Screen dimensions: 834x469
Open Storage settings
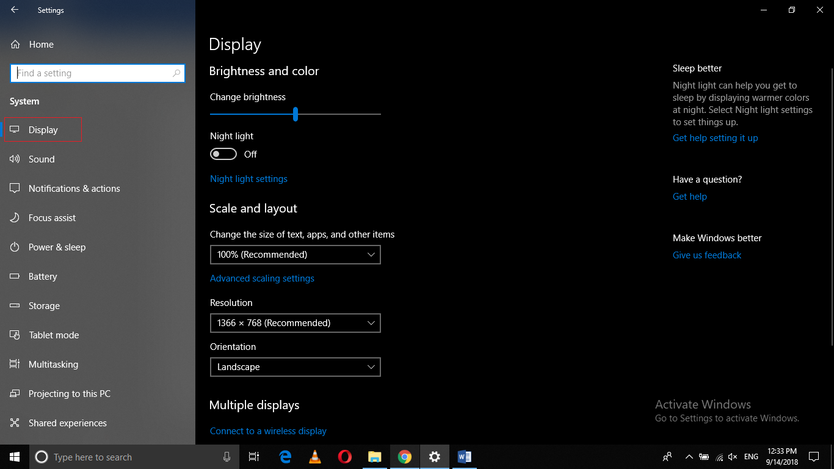click(x=45, y=305)
